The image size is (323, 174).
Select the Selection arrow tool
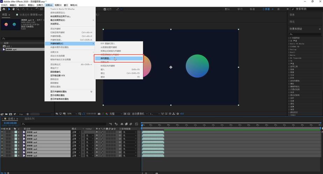[x=9, y=9]
